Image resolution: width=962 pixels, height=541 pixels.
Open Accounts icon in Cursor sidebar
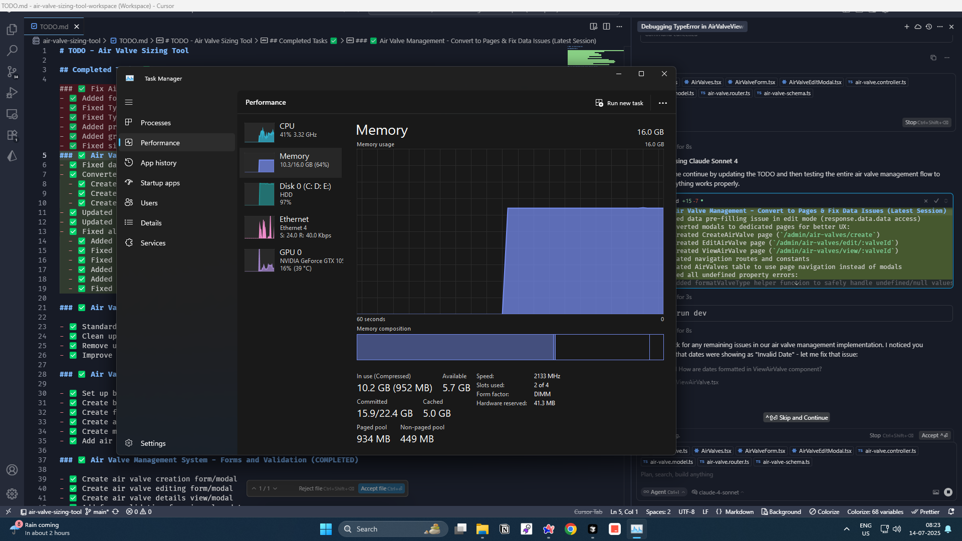pos(12,470)
